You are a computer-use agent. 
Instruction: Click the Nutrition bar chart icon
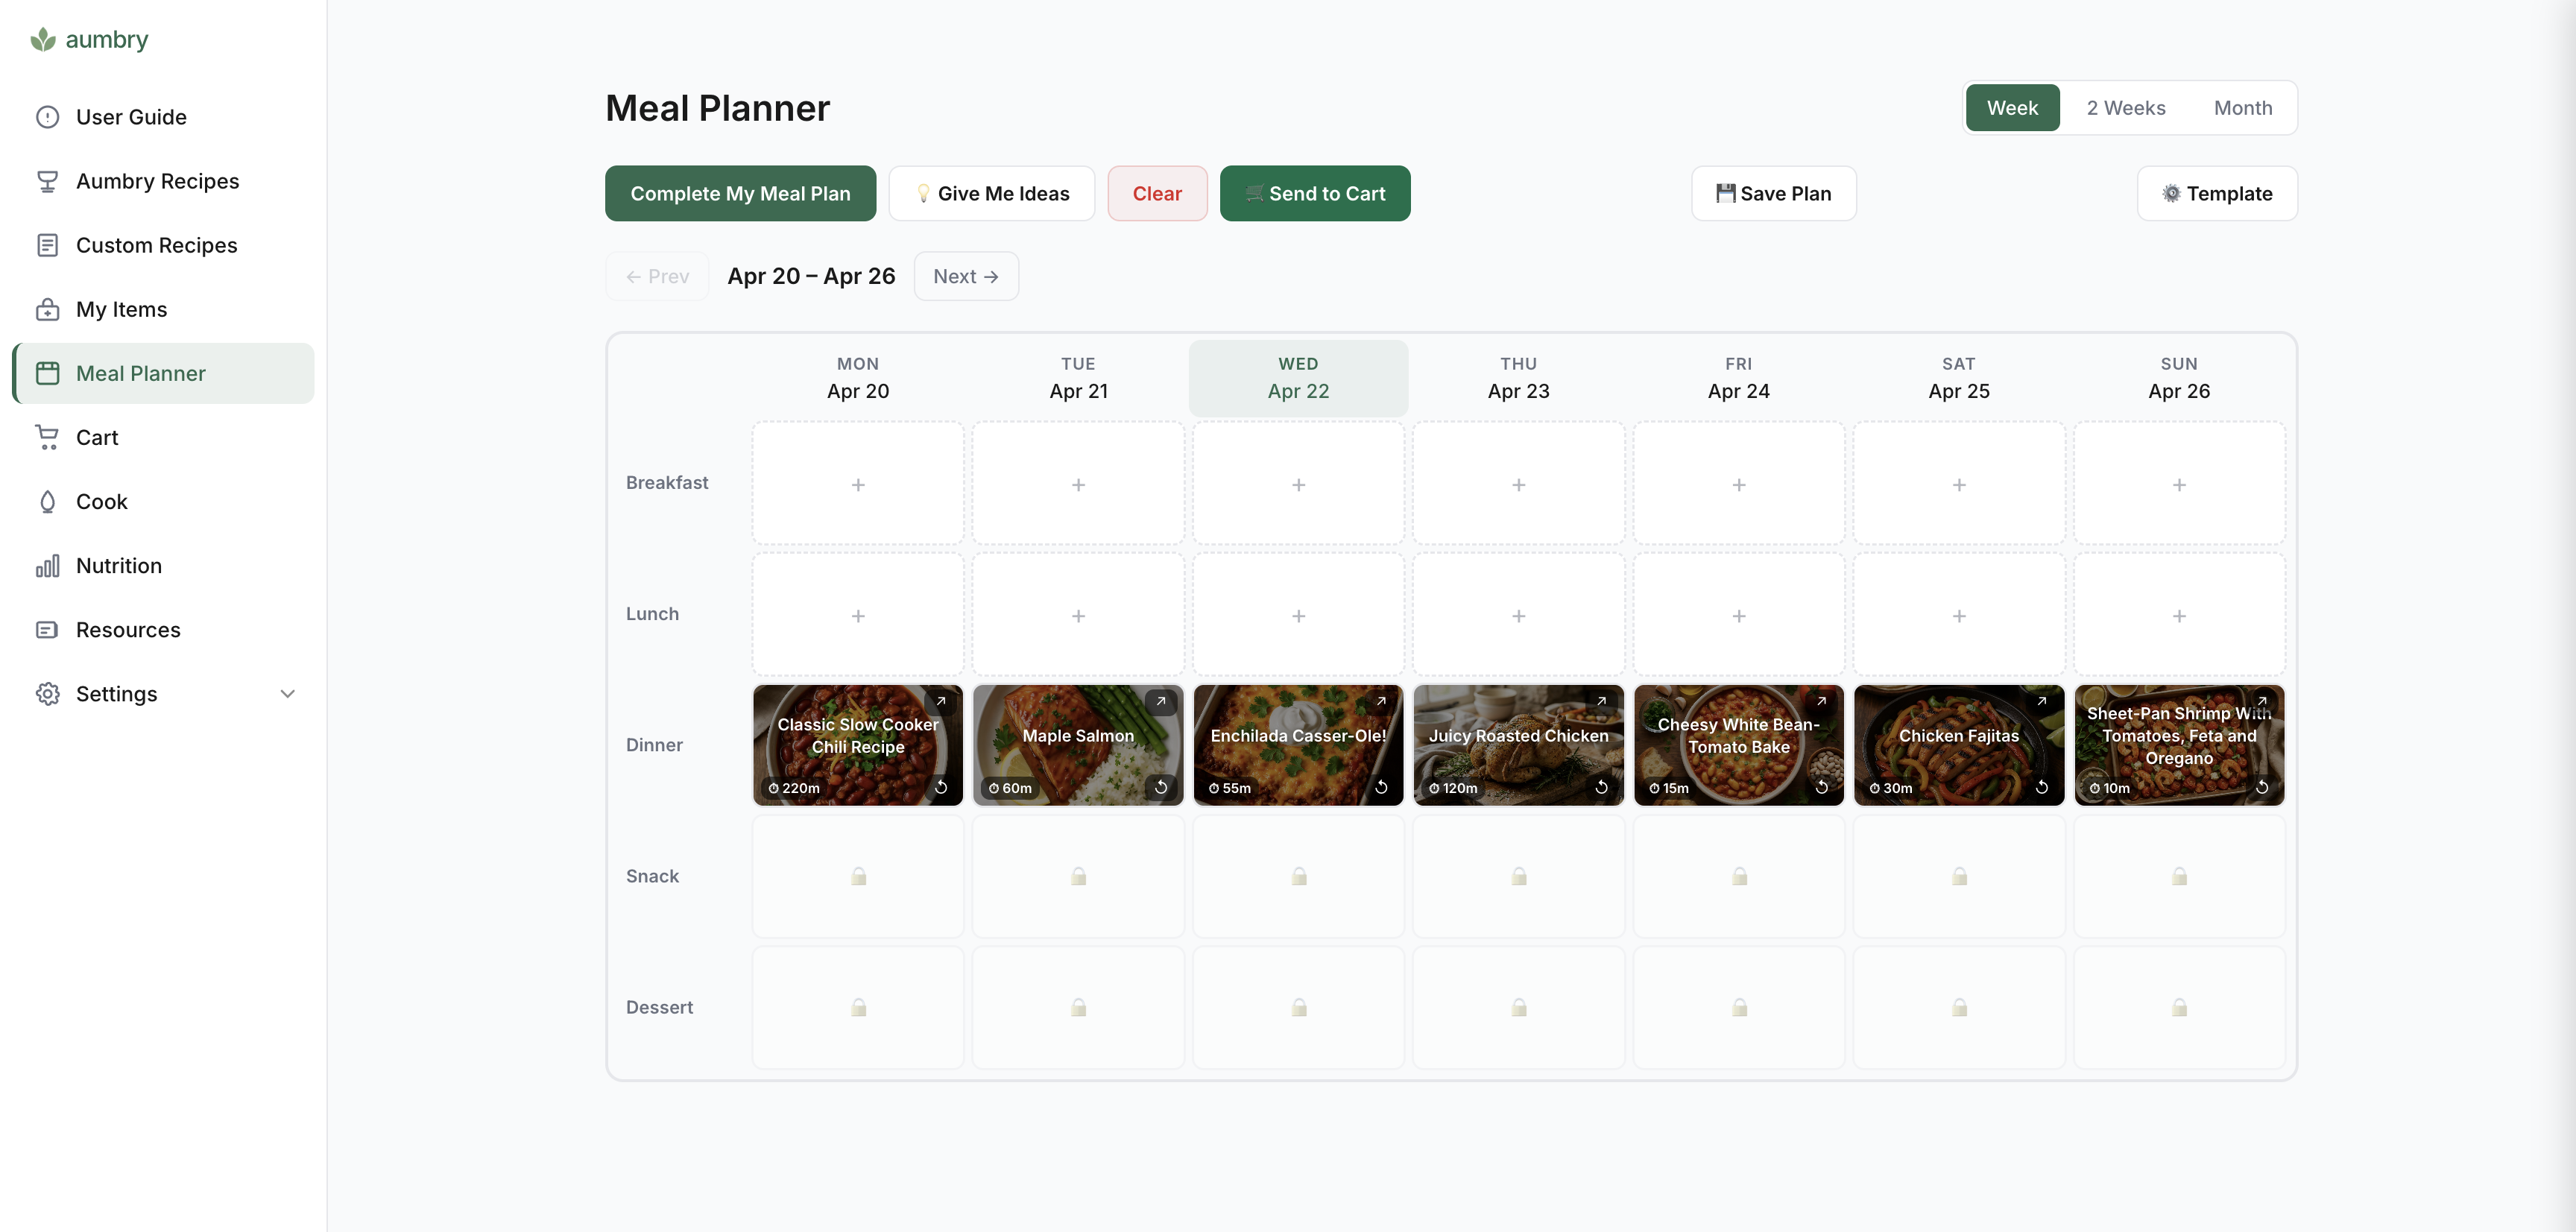[x=47, y=565]
